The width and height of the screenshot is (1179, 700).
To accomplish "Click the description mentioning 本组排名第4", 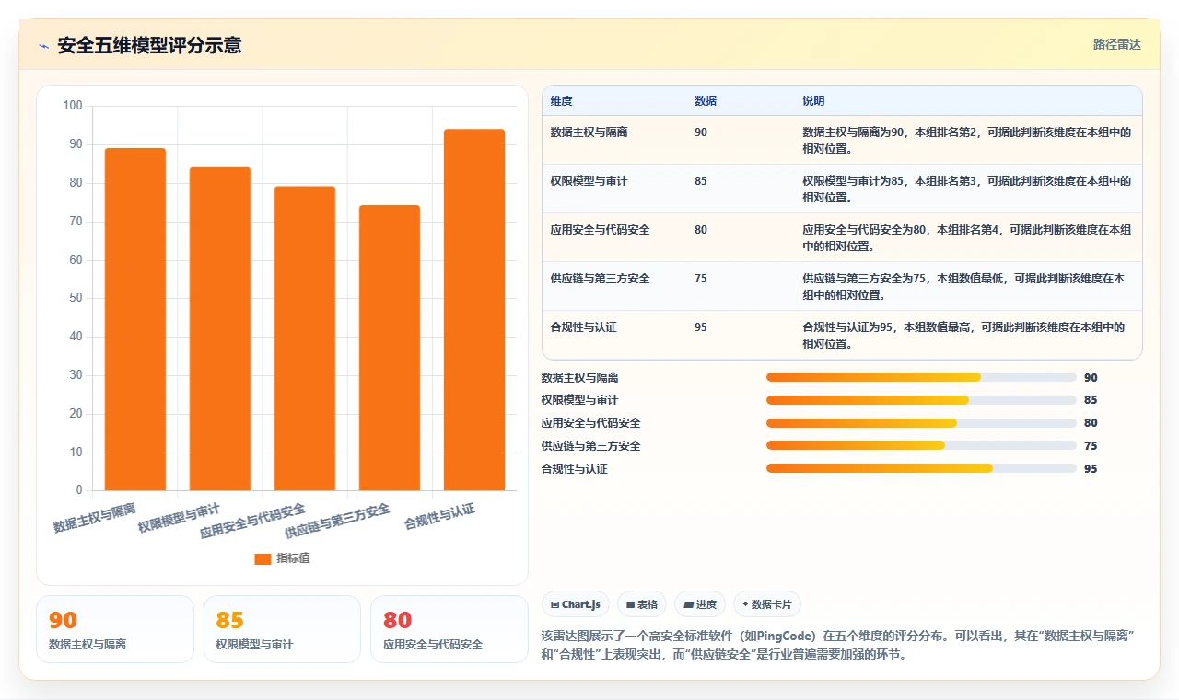I will pyautogui.click(x=967, y=237).
